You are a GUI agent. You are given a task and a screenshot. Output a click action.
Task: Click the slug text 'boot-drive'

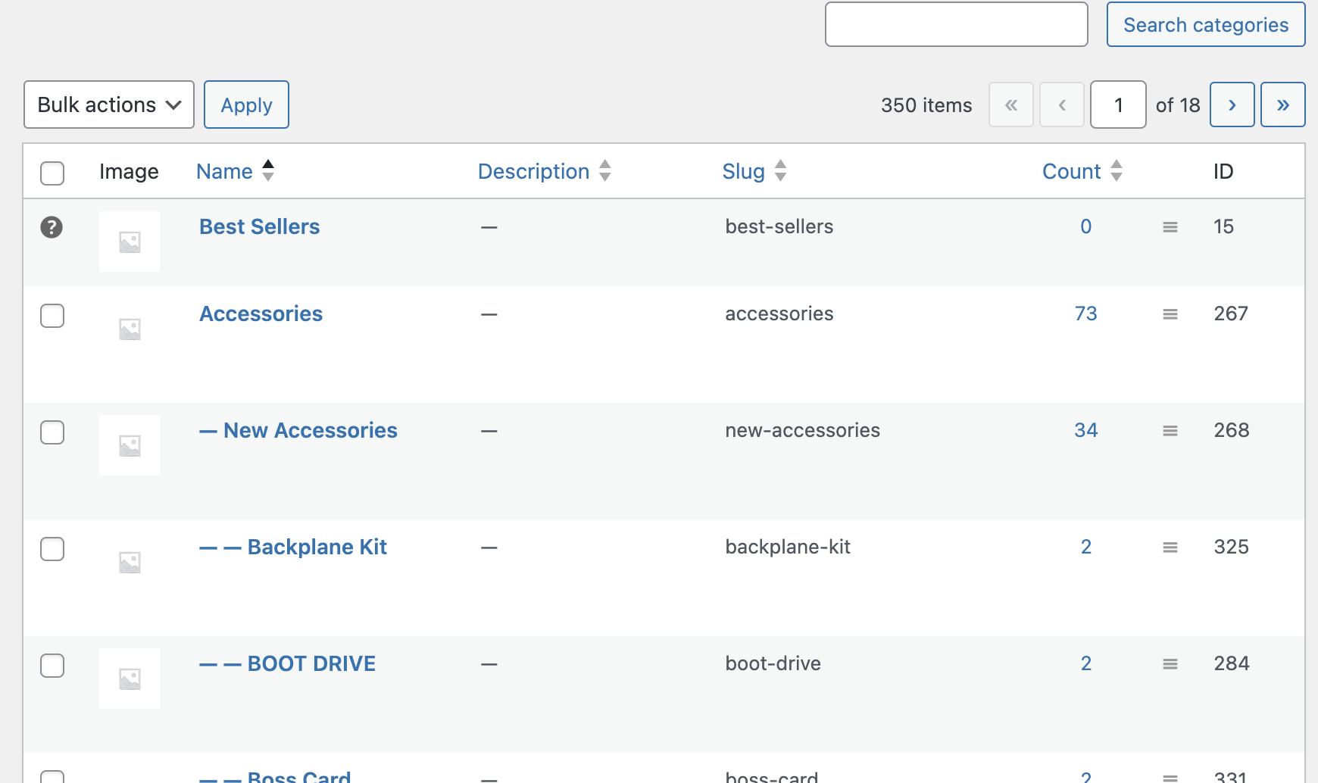pos(773,663)
